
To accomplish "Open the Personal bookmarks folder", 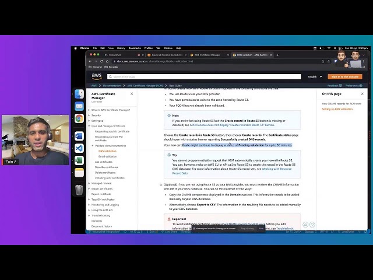I will [x=95, y=67].
